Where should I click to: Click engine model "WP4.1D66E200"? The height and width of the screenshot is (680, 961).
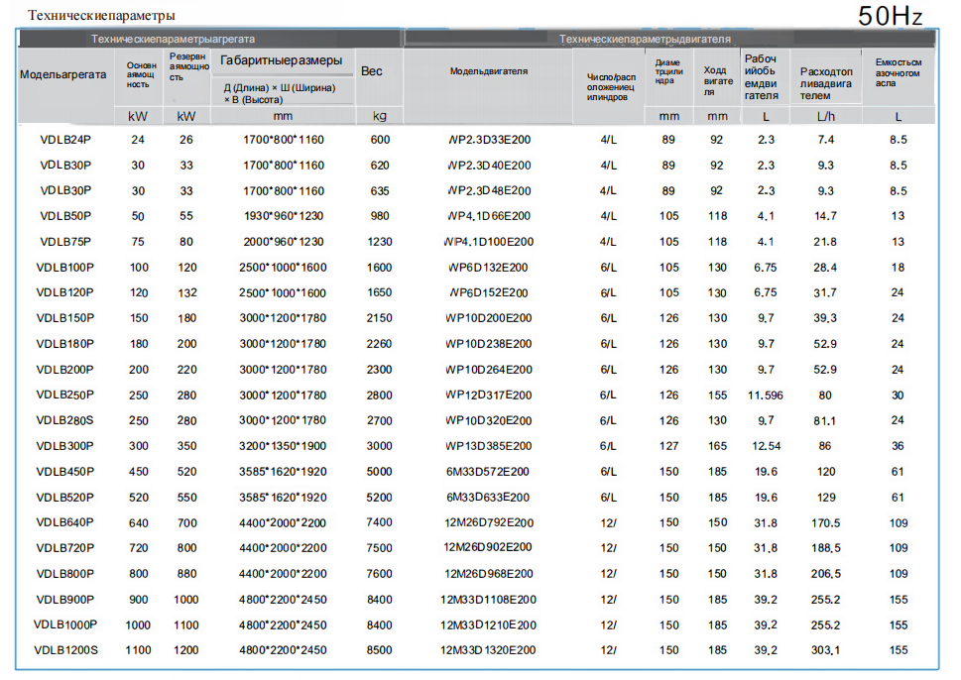(489, 216)
